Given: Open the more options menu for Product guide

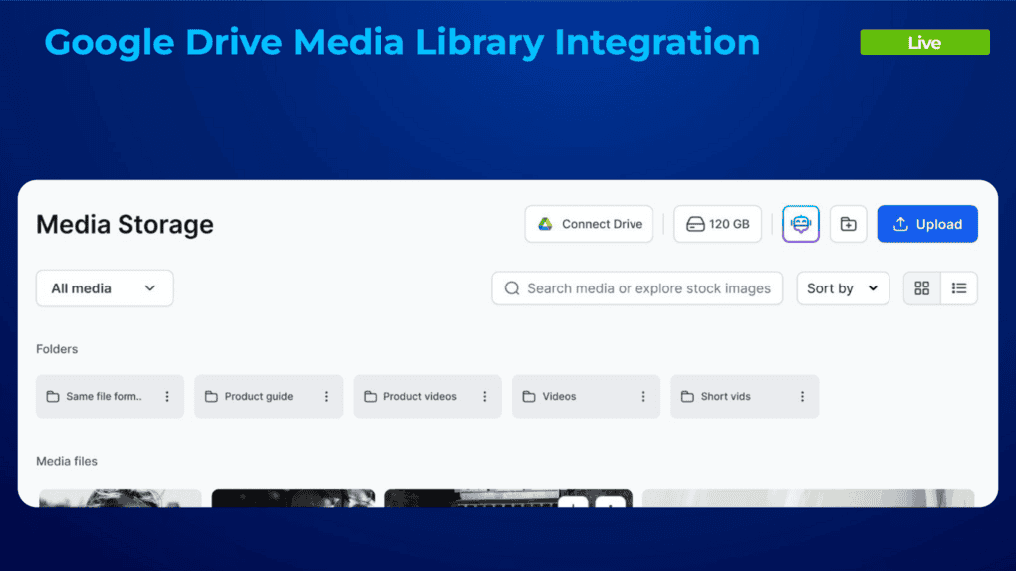Looking at the screenshot, I should (x=326, y=396).
